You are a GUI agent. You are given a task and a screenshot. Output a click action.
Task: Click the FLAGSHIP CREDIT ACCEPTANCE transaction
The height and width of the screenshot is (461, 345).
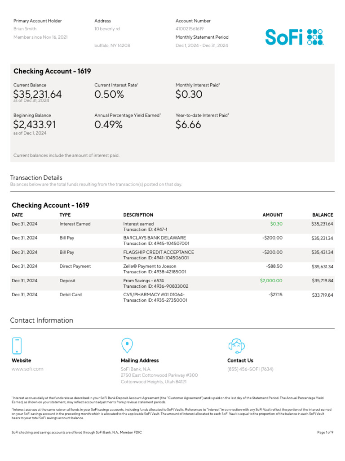159,252
